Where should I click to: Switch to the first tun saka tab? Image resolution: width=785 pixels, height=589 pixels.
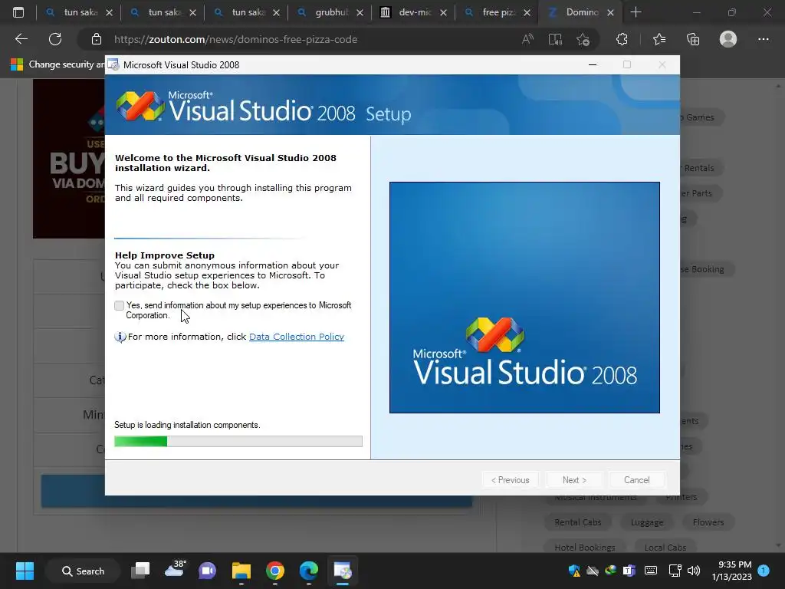point(78,12)
